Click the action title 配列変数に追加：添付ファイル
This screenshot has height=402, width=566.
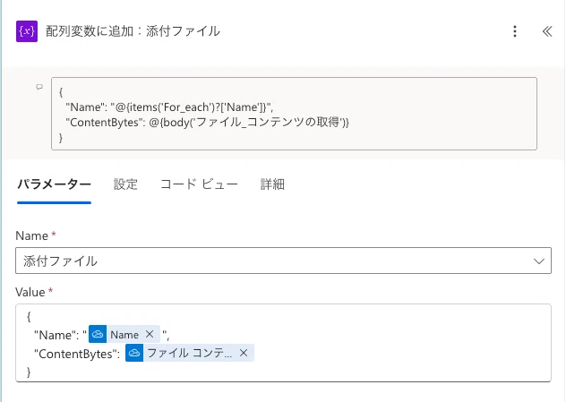[x=133, y=31]
